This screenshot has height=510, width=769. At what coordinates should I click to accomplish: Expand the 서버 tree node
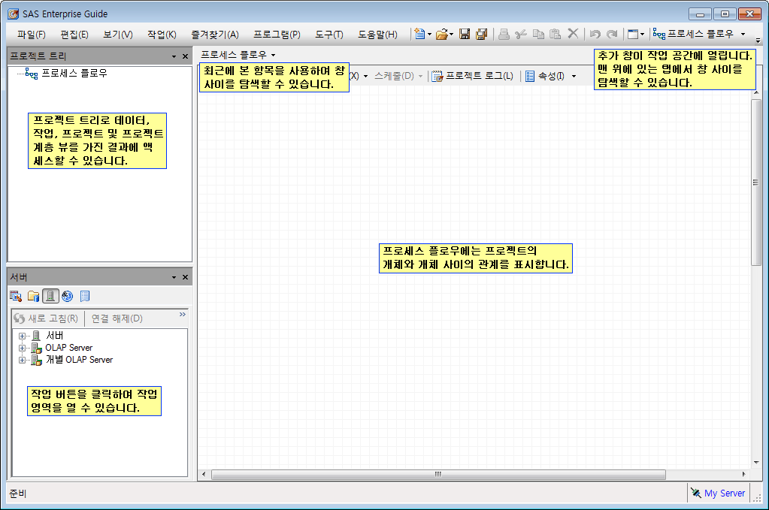[23, 336]
